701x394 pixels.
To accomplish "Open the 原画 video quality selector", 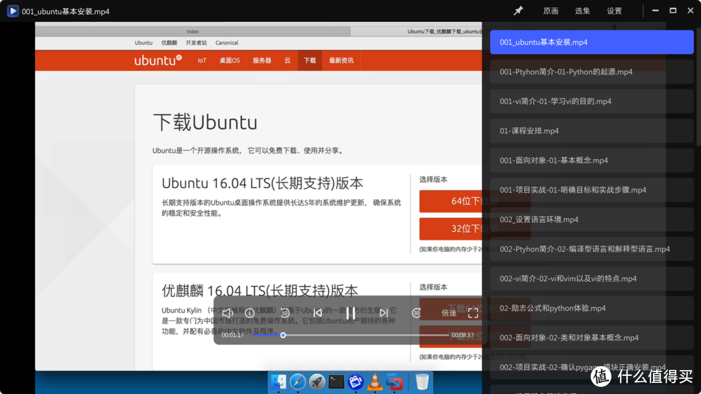I will pyautogui.click(x=550, y=11).
